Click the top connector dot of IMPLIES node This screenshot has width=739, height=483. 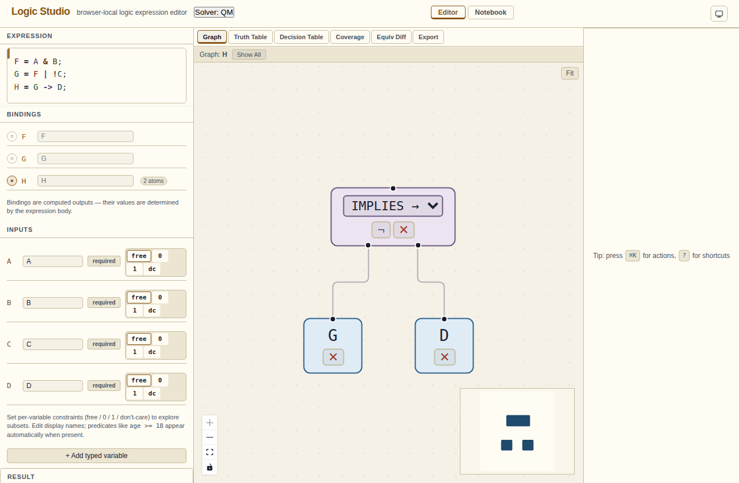(393, 188)
